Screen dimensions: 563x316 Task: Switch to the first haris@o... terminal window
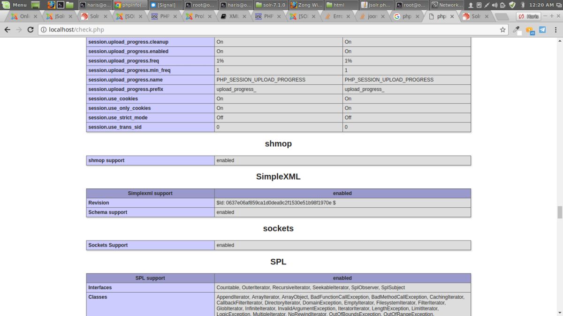point(95,5)
